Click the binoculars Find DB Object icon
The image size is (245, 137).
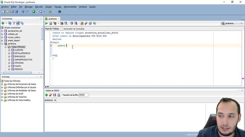point(60,12)
